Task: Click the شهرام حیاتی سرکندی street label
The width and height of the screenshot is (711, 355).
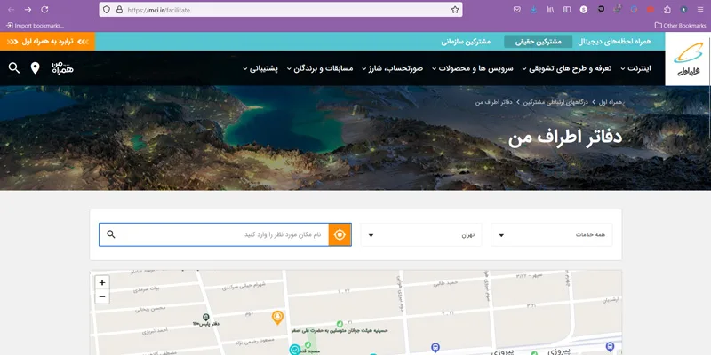Action: [244, 285]
